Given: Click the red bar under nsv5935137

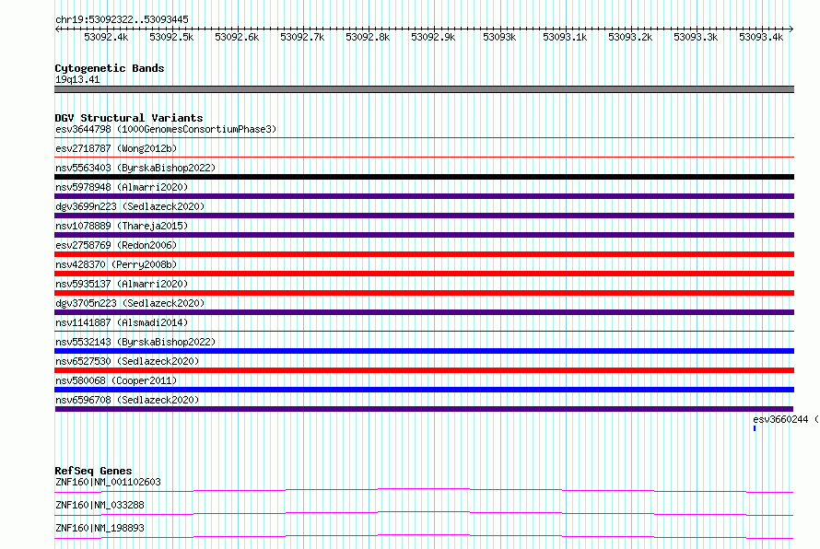Looking at the screenshot, I should coord(424,293).
